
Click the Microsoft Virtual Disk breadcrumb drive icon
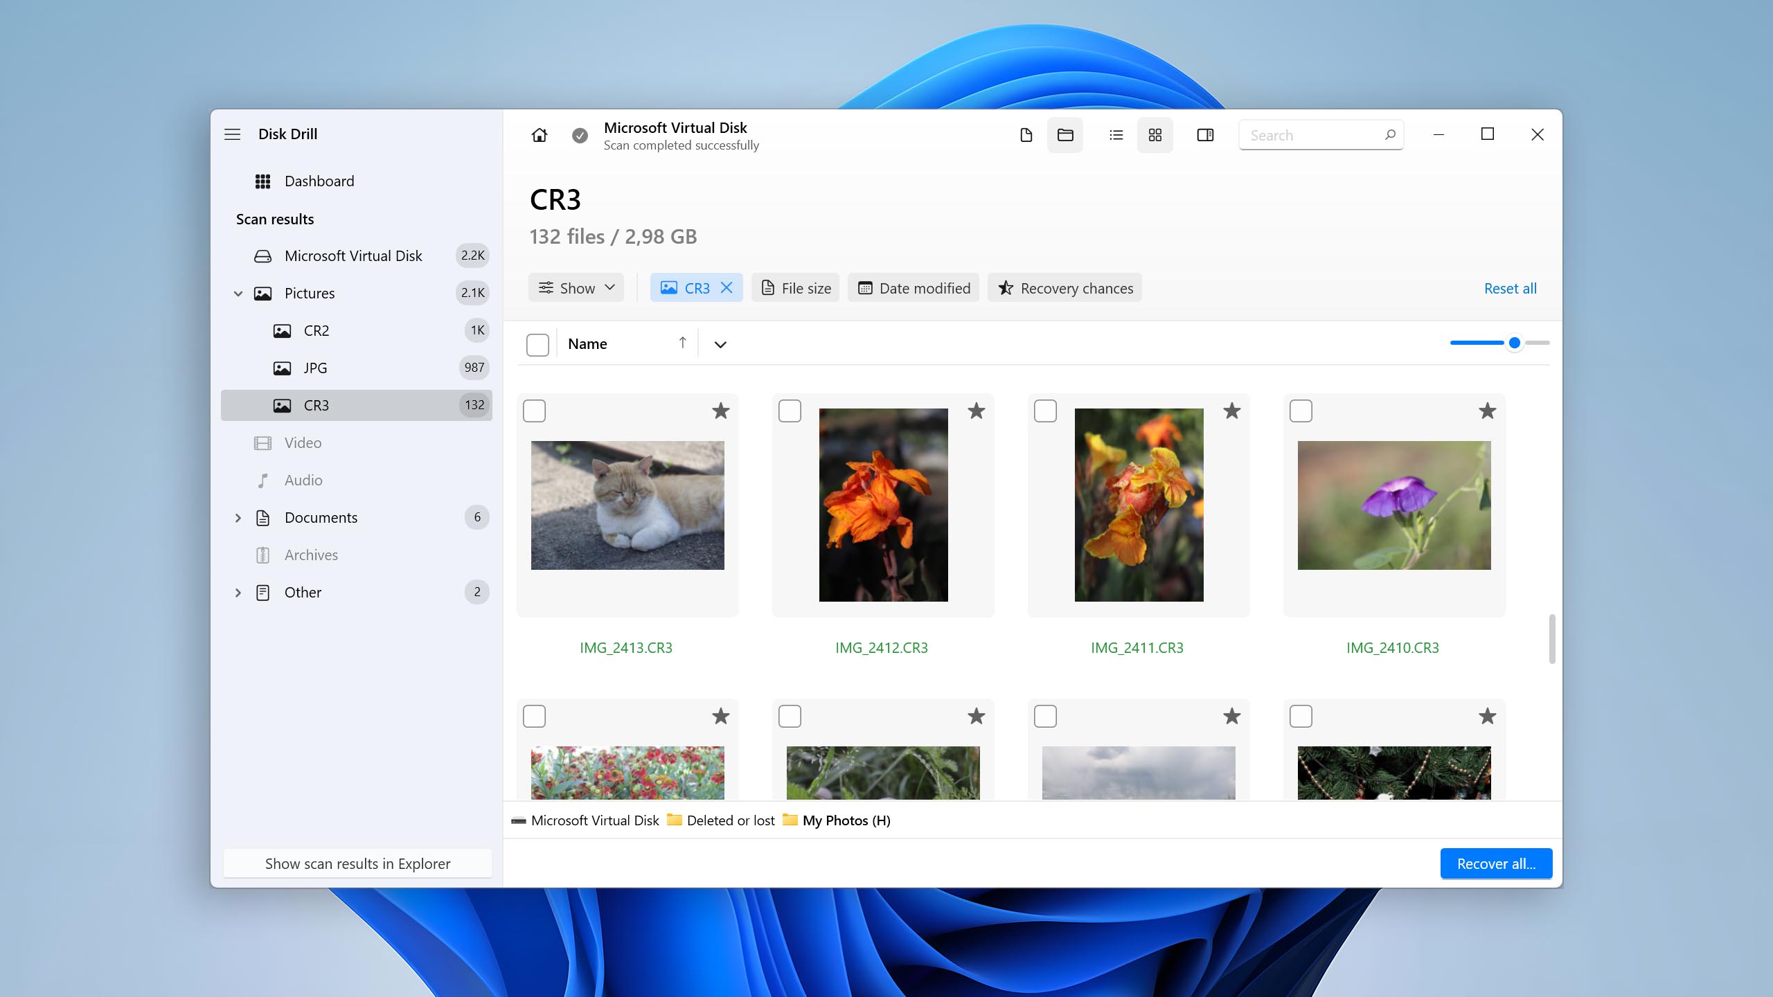519,821
